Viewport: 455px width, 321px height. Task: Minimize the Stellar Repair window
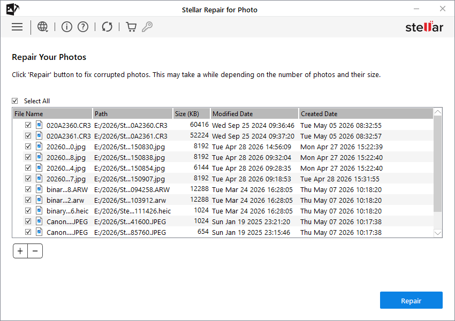[x=416, y=9]
